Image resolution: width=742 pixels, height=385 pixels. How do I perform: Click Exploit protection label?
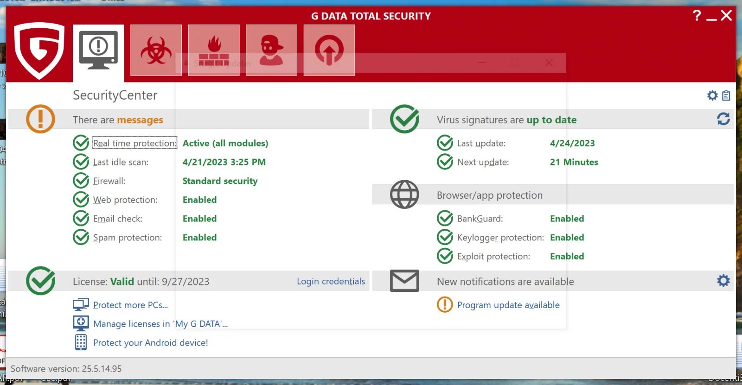pyautogui.click(x=493, y=257)
